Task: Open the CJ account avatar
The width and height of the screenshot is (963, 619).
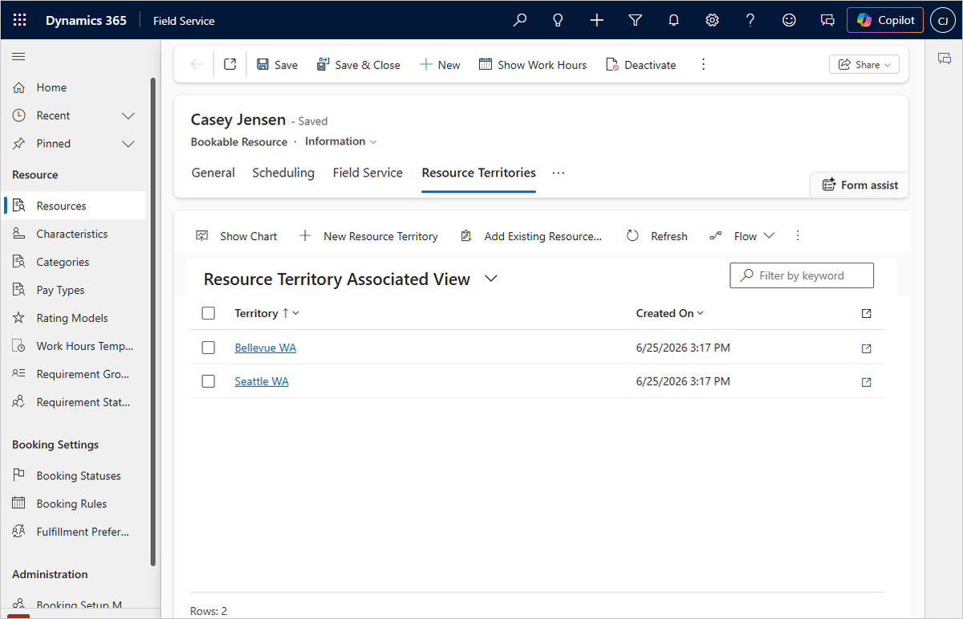Action: tap(942, 20)
